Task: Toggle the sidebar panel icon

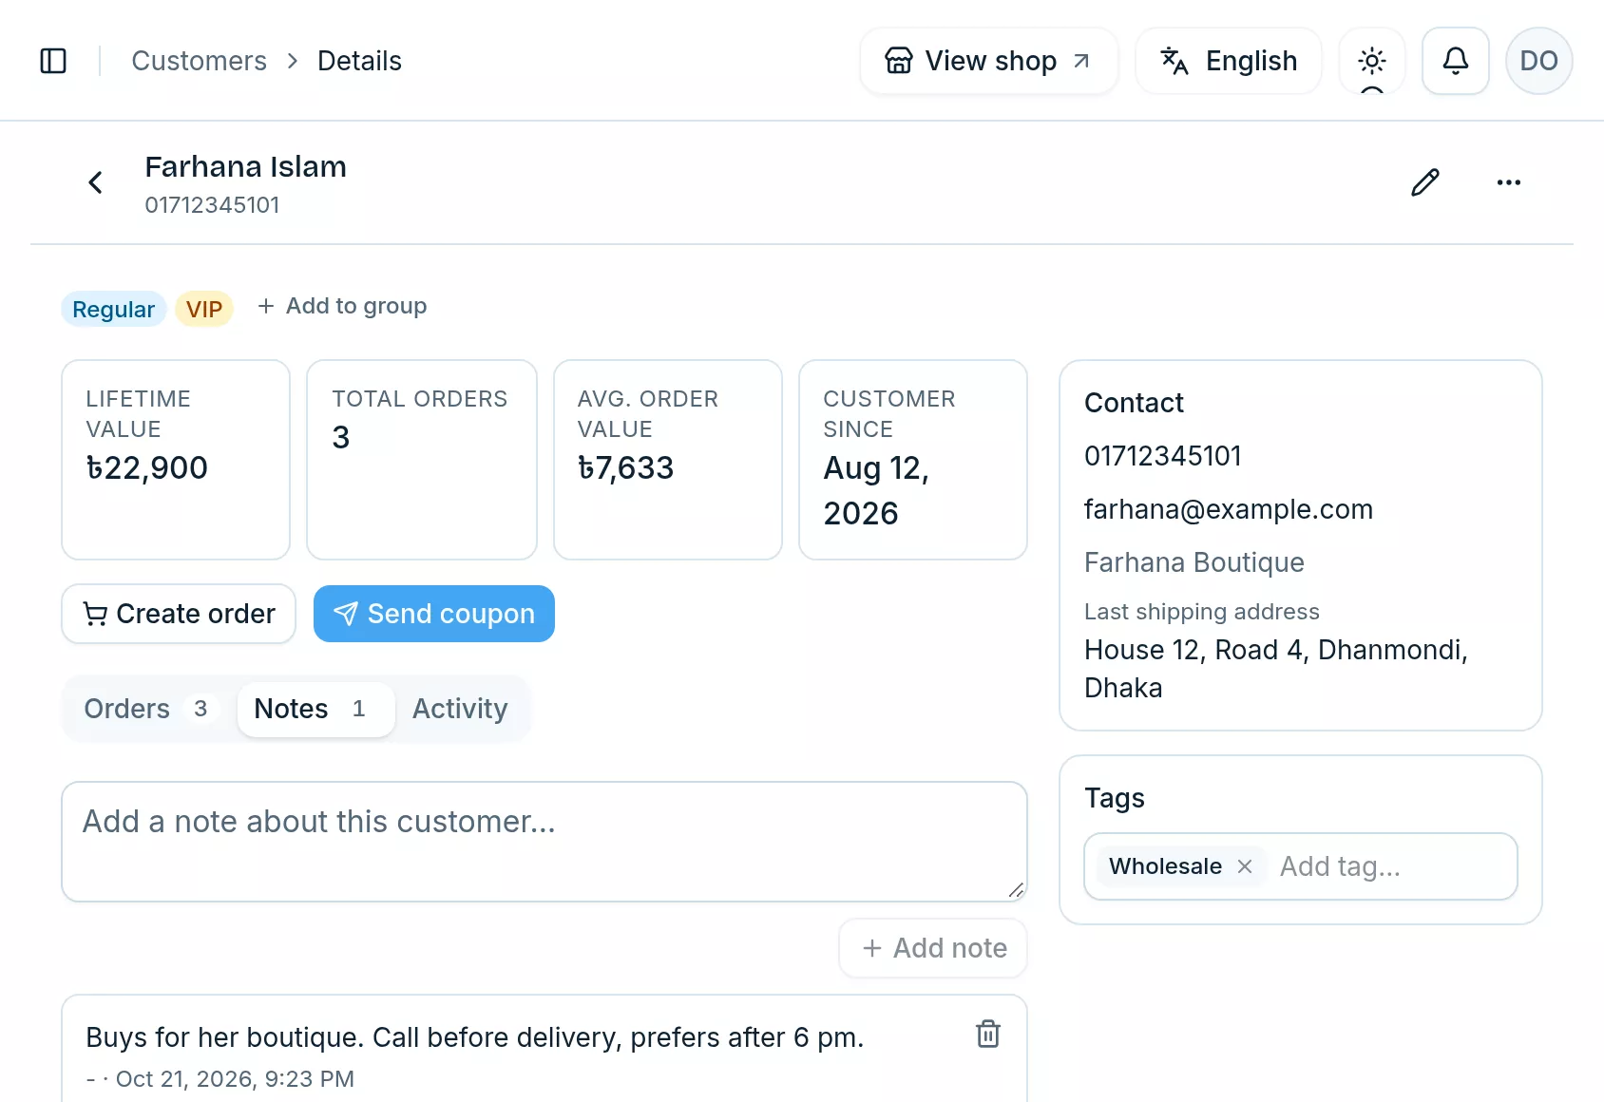Action: point(53,61)
